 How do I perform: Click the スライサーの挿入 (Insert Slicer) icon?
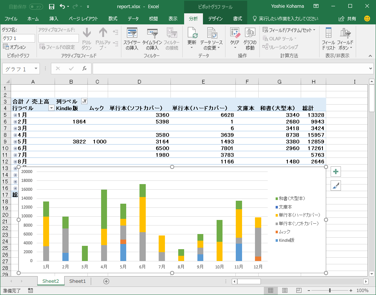pos(132,34)
